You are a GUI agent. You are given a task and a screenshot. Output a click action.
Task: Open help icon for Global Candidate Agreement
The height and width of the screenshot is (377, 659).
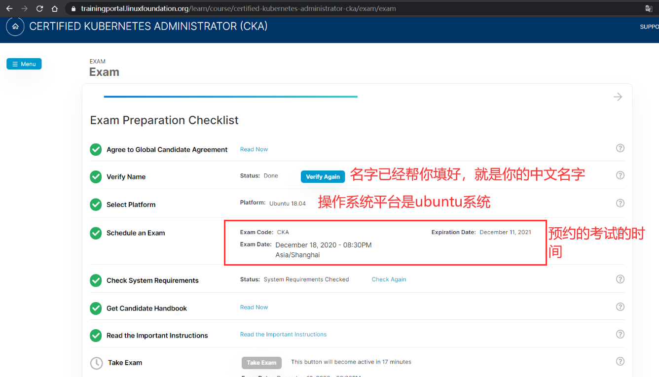click(621, 148)
